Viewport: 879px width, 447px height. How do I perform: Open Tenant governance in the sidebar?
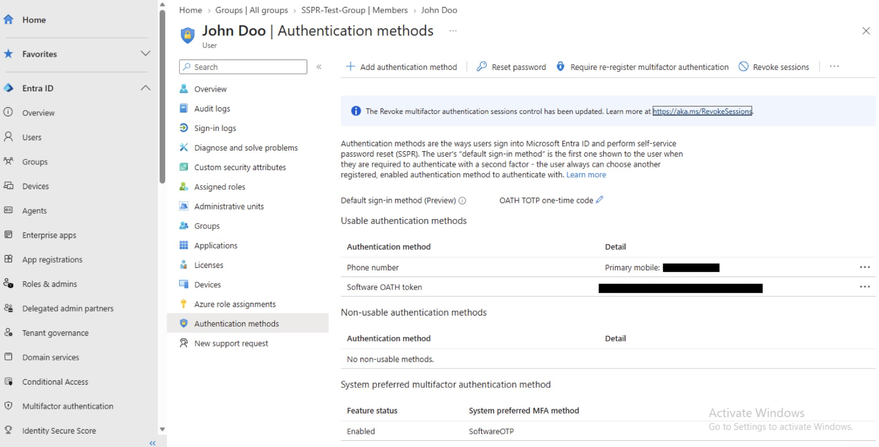(55, 333)
